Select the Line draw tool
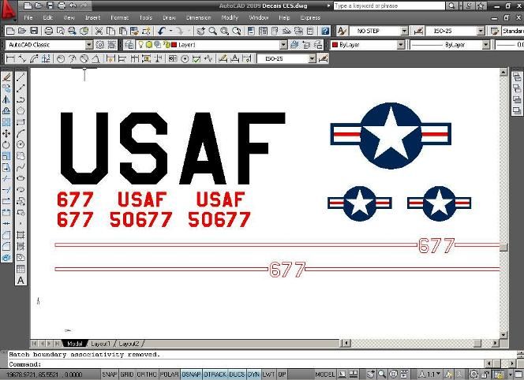Screen dimensions: 524x380 [x=21, y=77]
